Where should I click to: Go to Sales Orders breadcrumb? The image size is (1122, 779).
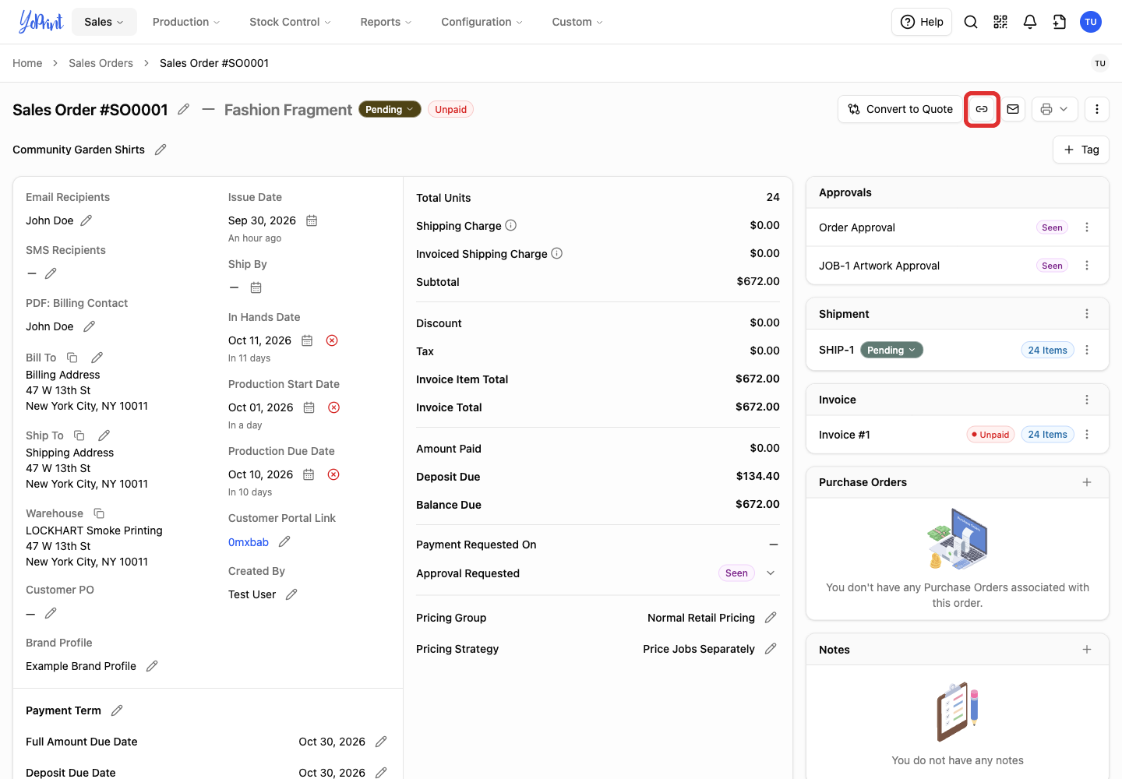(x=101, y=63)
